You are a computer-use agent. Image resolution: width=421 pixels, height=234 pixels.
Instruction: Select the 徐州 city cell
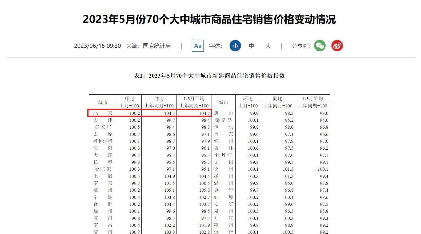223,169
